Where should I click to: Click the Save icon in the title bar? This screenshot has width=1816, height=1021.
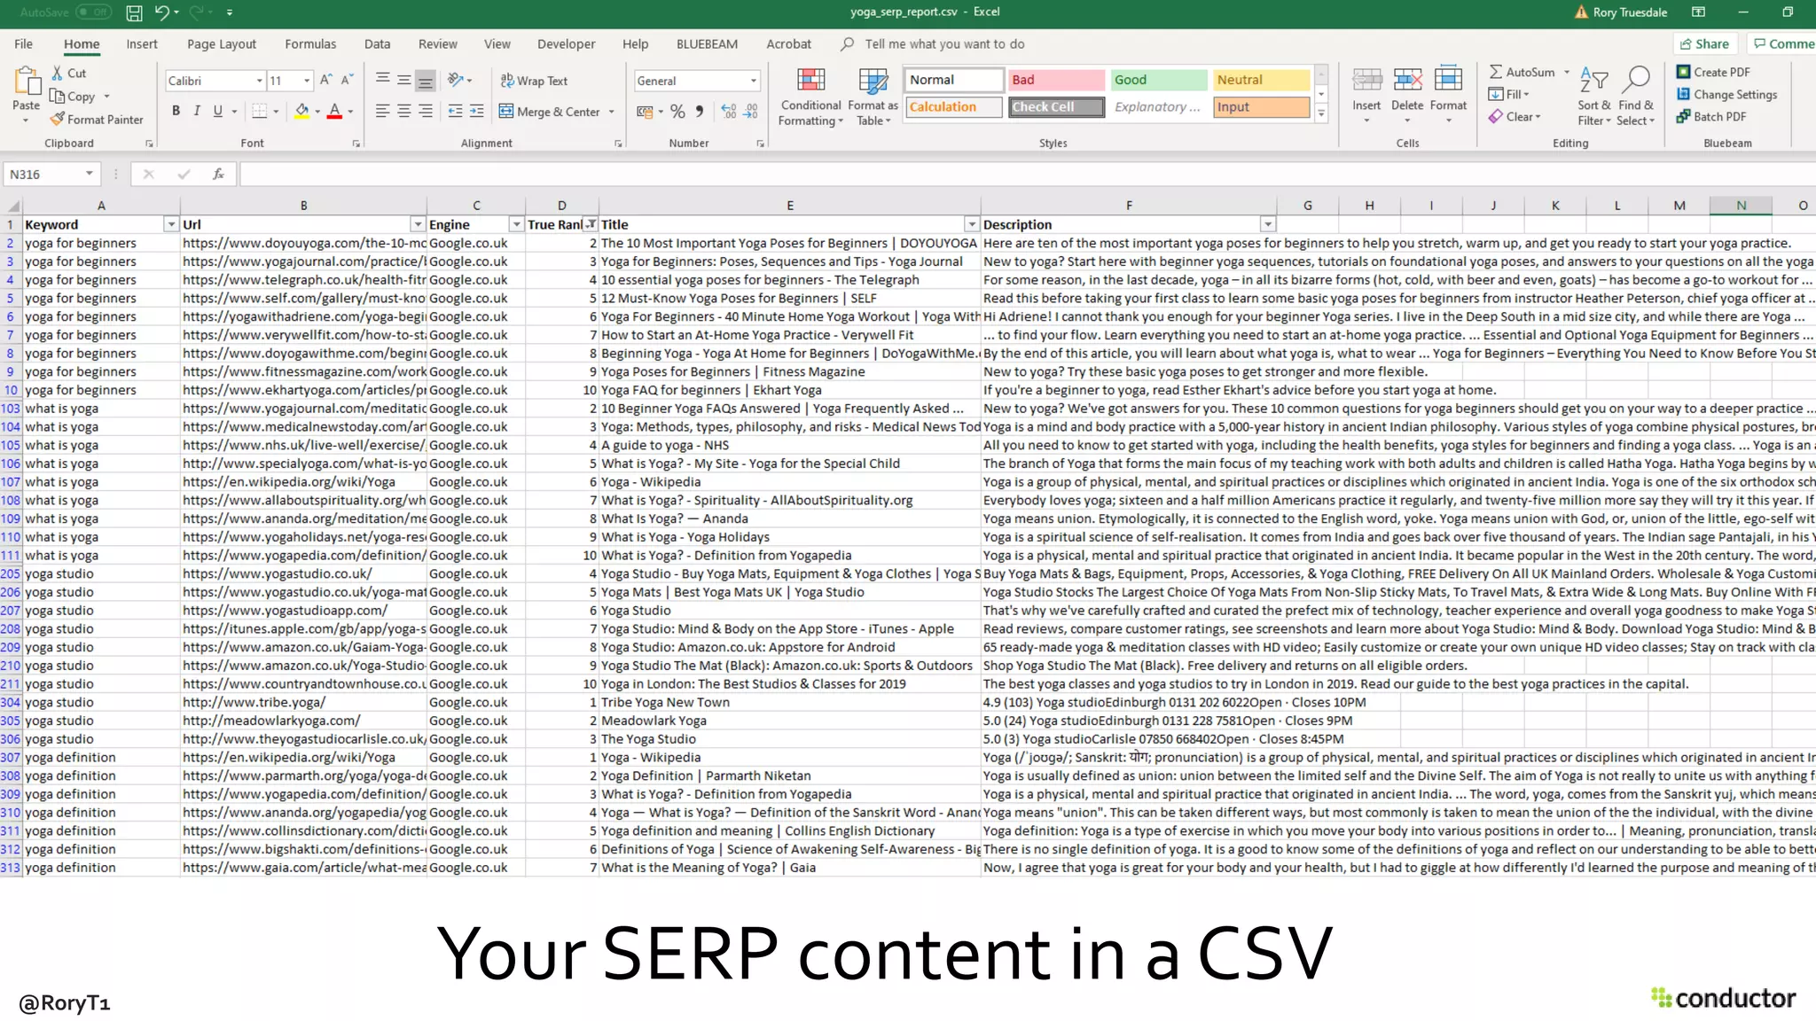[x=134, y=12]
